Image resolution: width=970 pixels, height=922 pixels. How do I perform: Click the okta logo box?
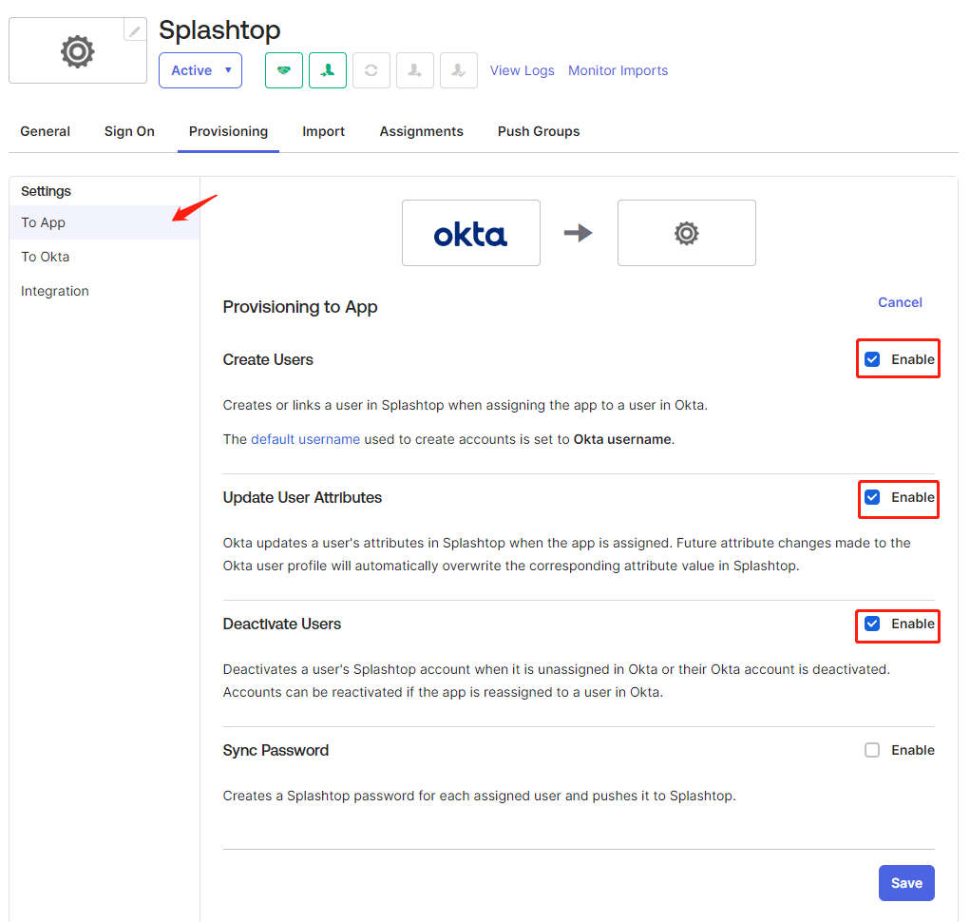click(471, 233)
